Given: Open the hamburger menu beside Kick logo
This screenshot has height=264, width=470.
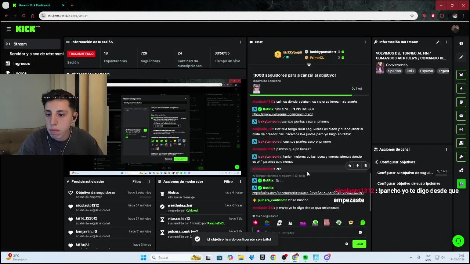Looking at the screenshot, I should pyautogui.click(x=8, y=29).
